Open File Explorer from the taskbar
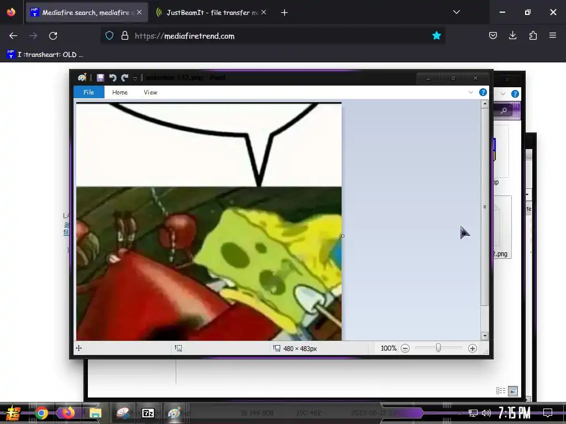 [95, 413]
